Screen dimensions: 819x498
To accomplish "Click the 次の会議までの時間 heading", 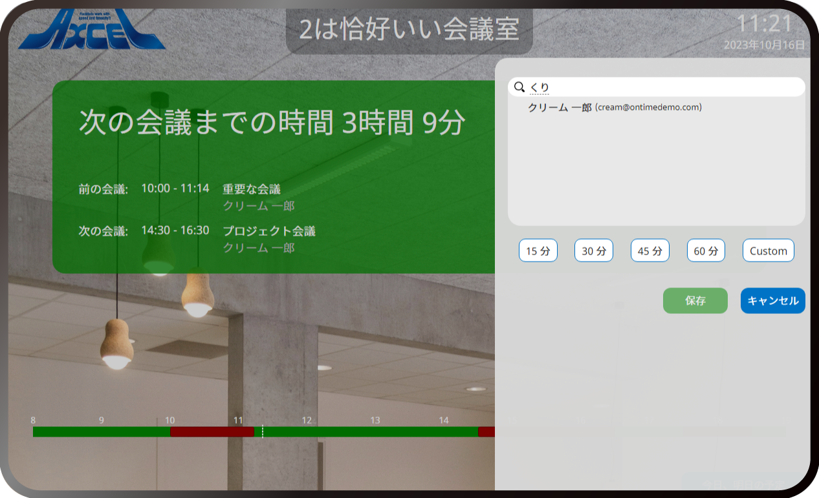I will (272, 122).
